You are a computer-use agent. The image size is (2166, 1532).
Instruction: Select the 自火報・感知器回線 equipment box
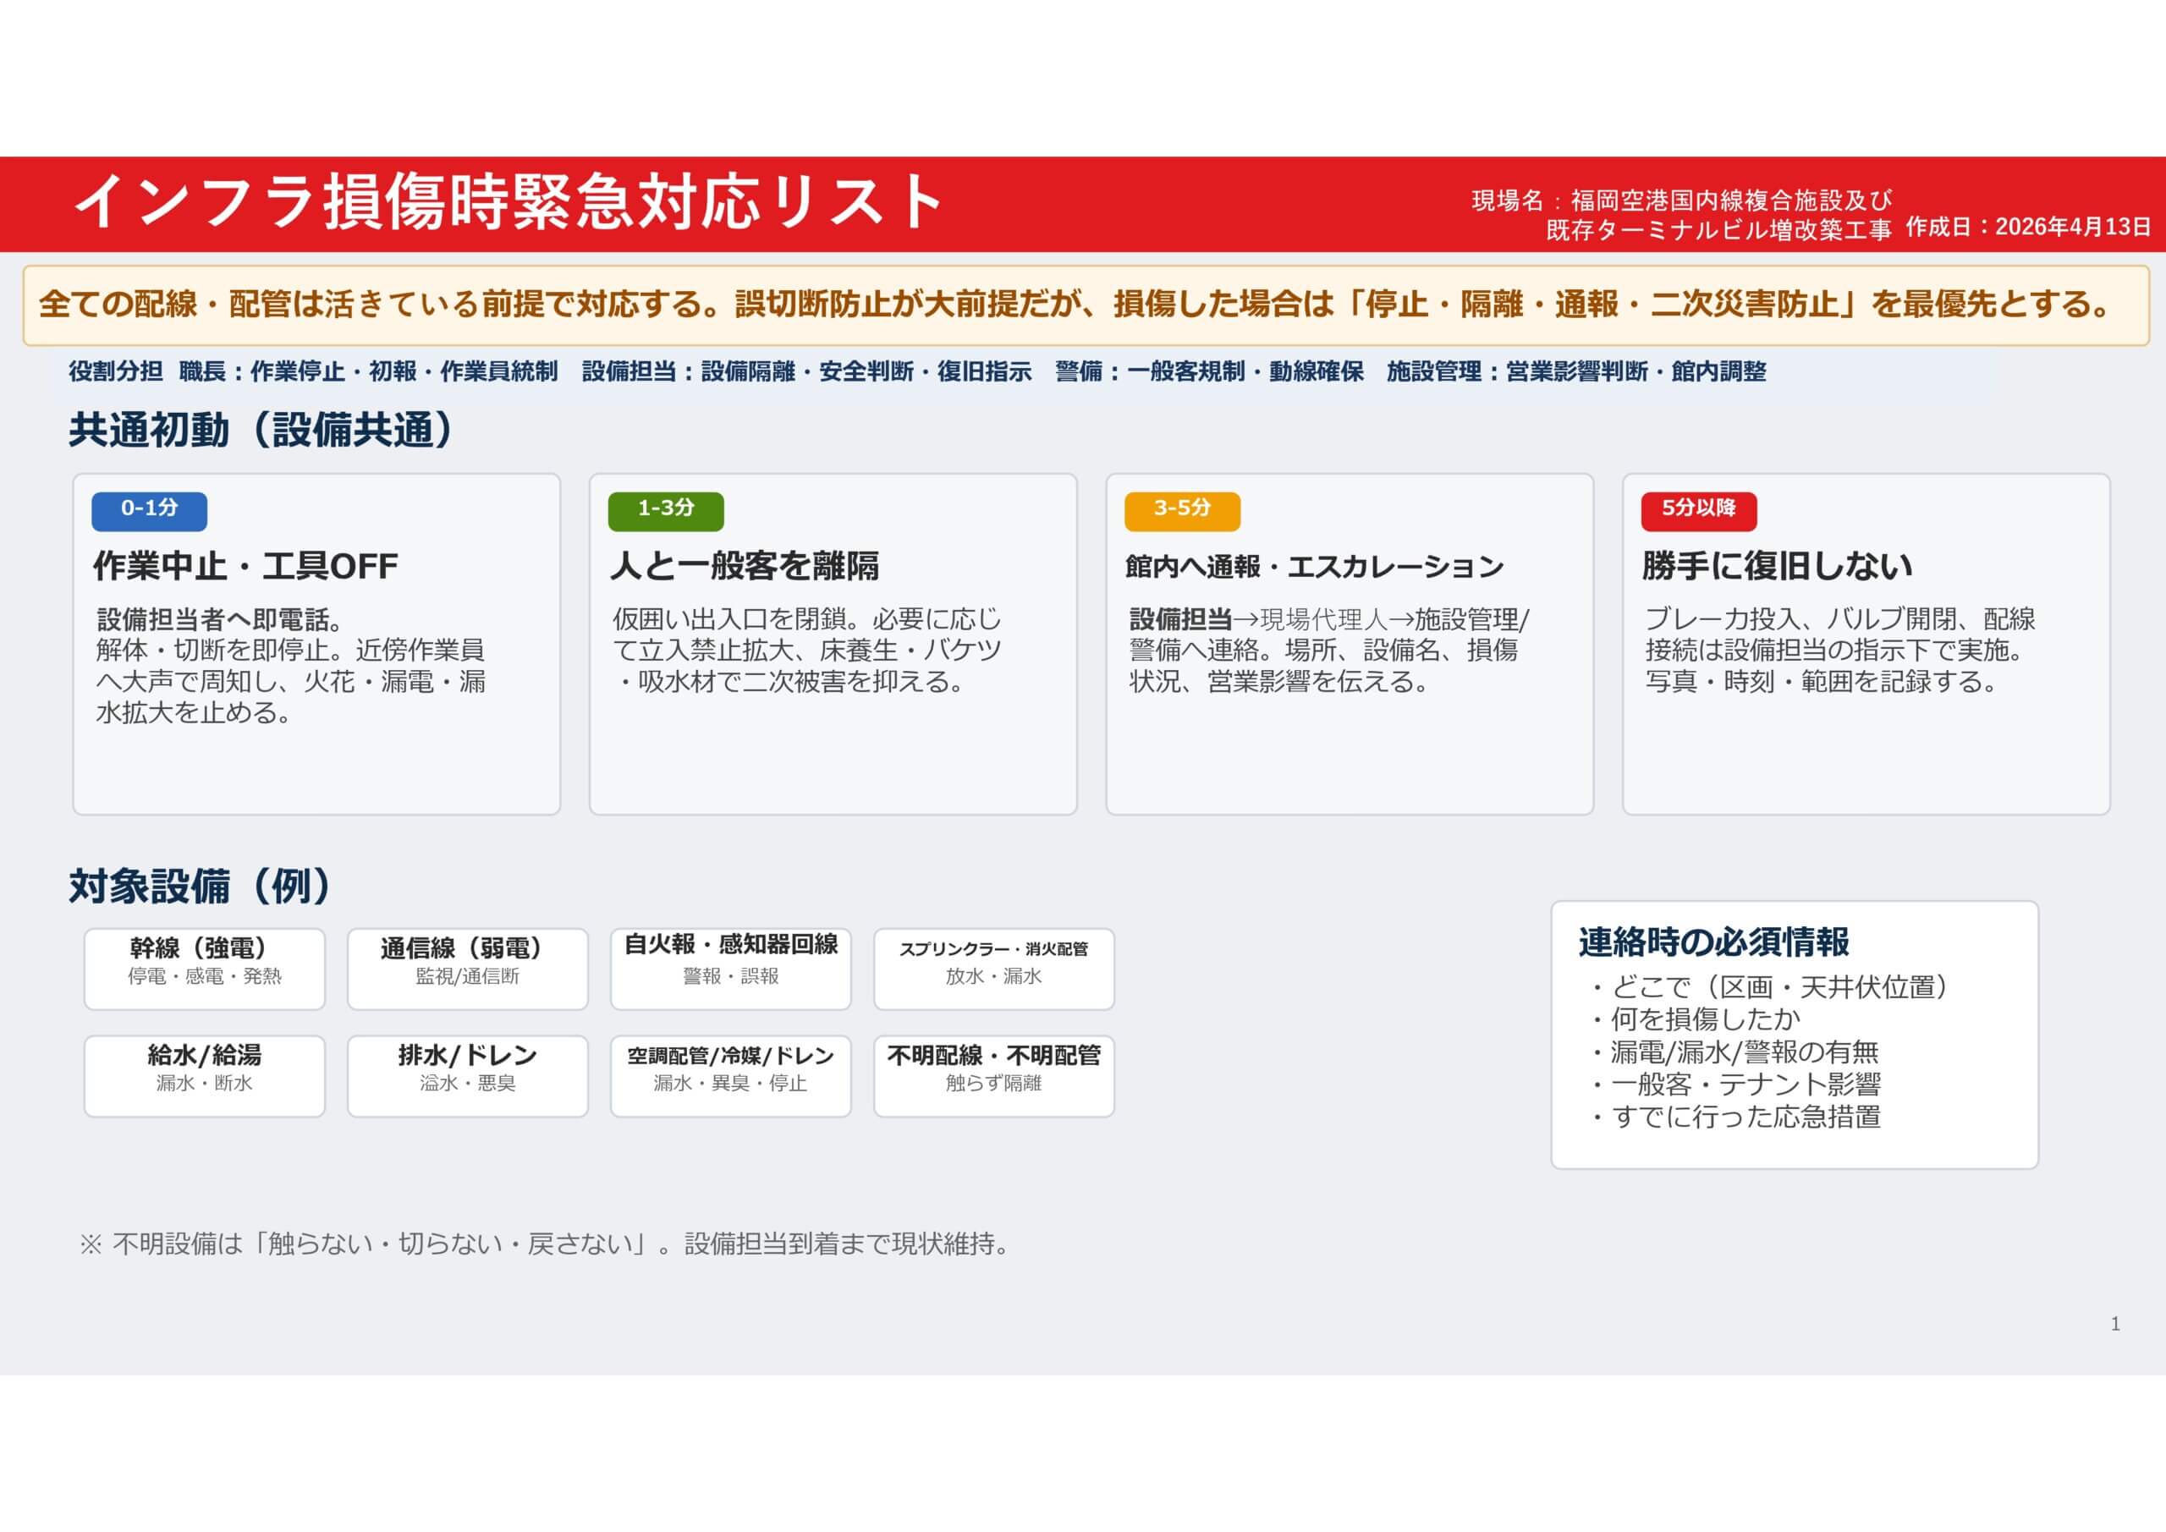click(x=731, y=969)
